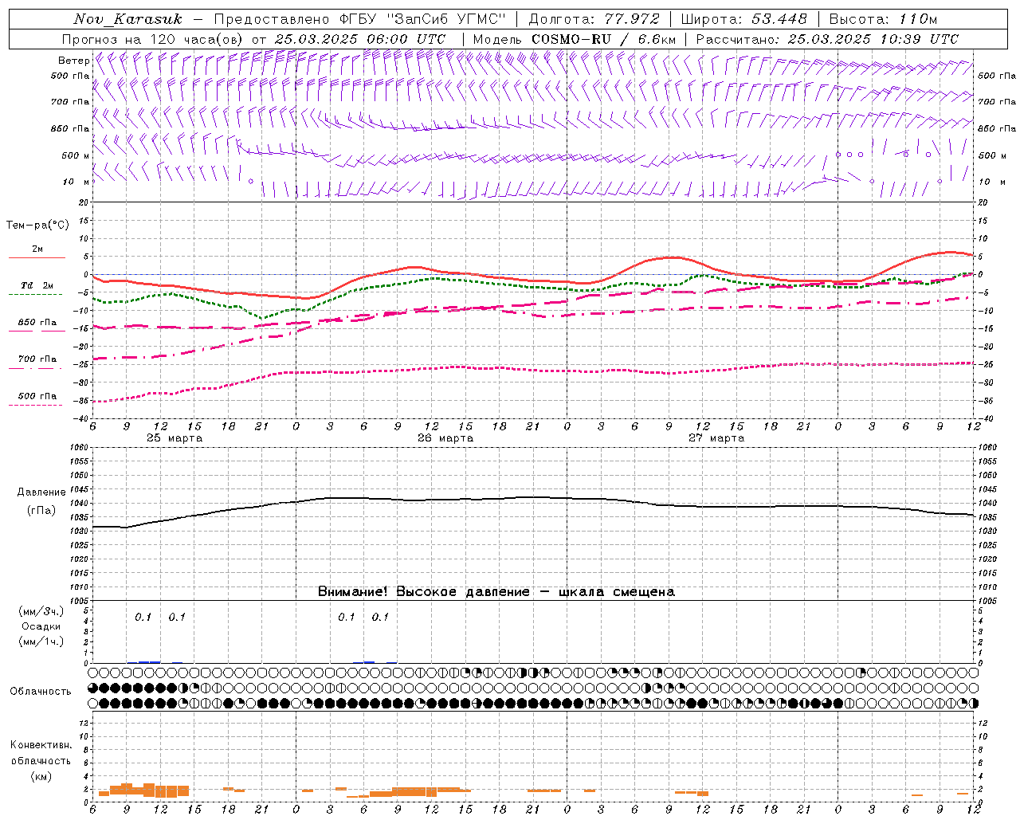
Task: Click the dashed line sample under the Td 2м legend entry
Action: point(36,295)
